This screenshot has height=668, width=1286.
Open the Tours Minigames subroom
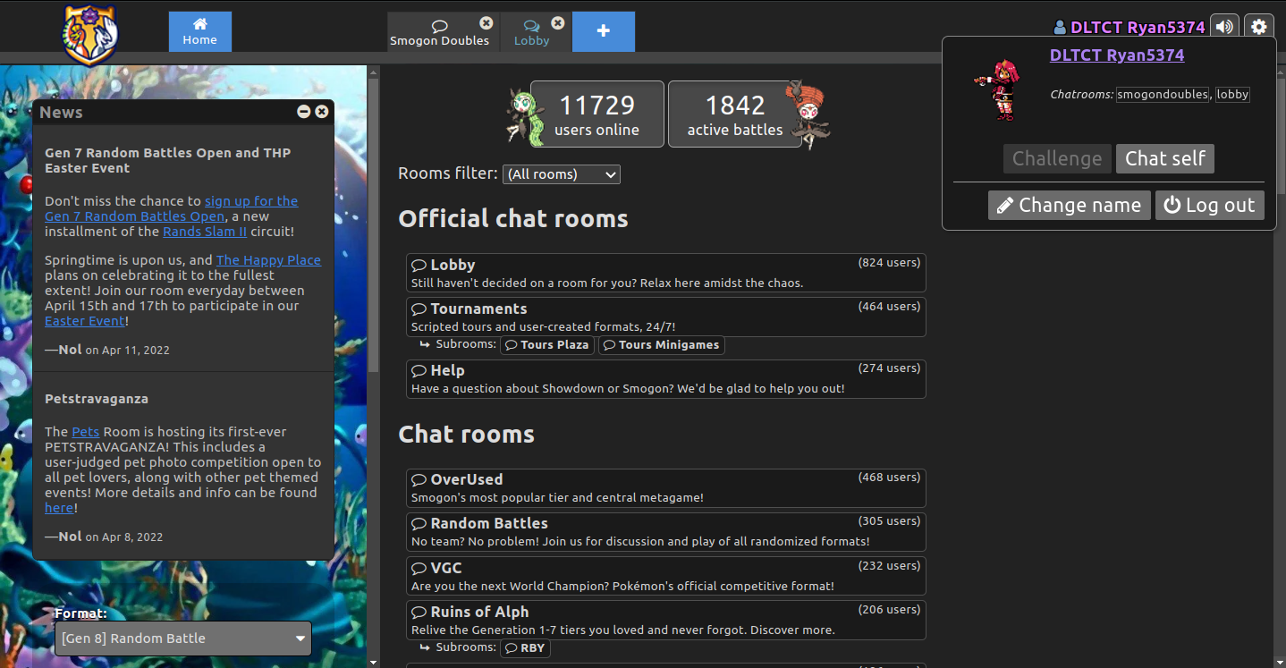tap(662, 345)
